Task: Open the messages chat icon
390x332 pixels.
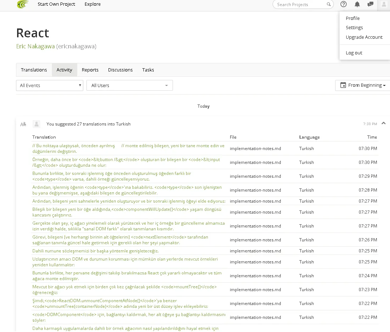Action: tap(370, 4)
